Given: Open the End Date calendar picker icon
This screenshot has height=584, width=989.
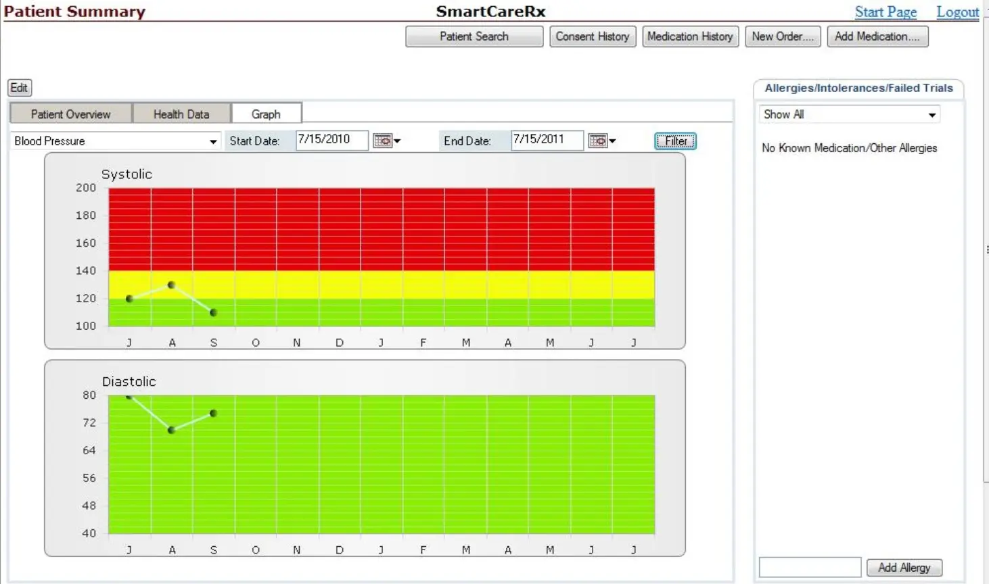Looking at the screenshot, I should pyautogui.click(x=597, y=141).
